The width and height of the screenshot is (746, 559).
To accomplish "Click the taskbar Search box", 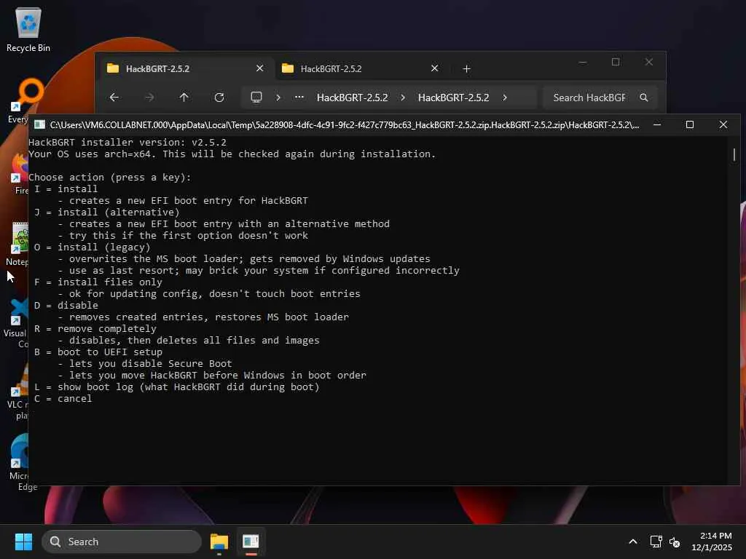I will (x=122, y=542).
